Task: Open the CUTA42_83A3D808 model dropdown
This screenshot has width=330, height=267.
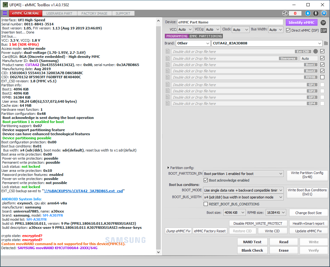Action: [x=267, y=43]
